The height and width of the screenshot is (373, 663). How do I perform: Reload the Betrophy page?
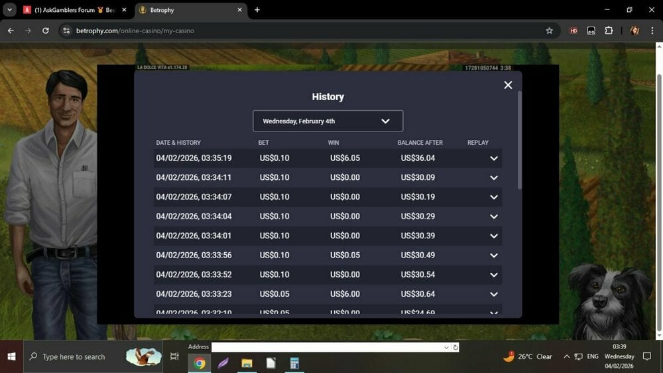[x=45, y=31]
